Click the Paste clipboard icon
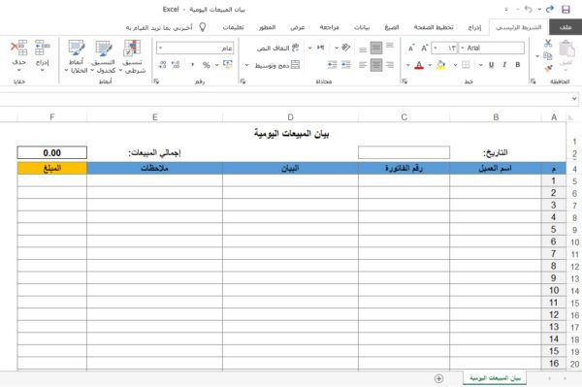Image resolution: width=582 pixels, height=387 pixels. 566,48
